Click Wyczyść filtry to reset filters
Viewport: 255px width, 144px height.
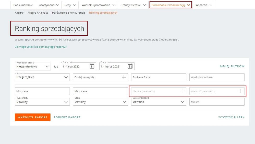coord(231,117)
